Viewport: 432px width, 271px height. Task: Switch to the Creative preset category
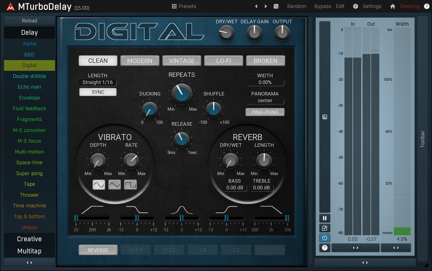[29, 239]
